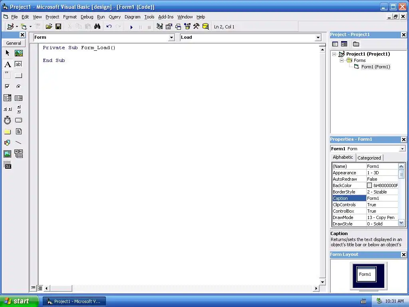Open the Add-Ins menu
Image resolution: width=409 pixels, height=307 pixels.
(x=166, y=17)
